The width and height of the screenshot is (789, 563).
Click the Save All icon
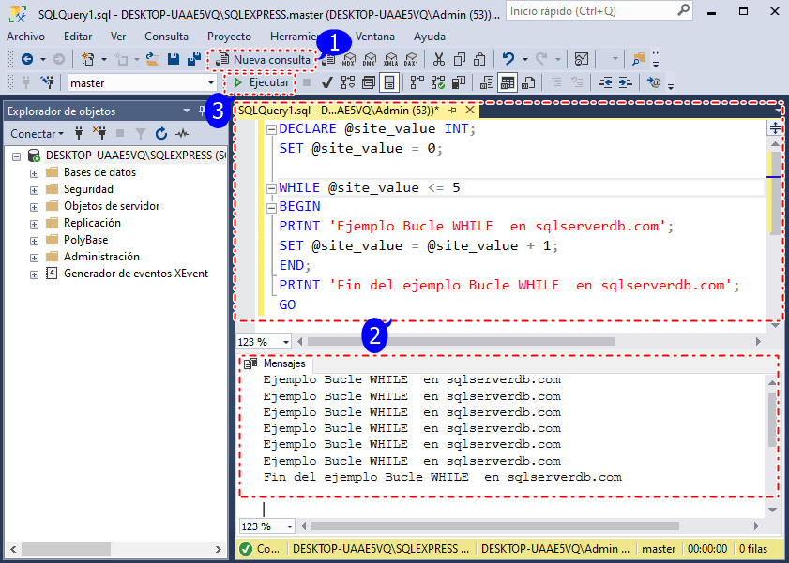[x=193, y=59]
